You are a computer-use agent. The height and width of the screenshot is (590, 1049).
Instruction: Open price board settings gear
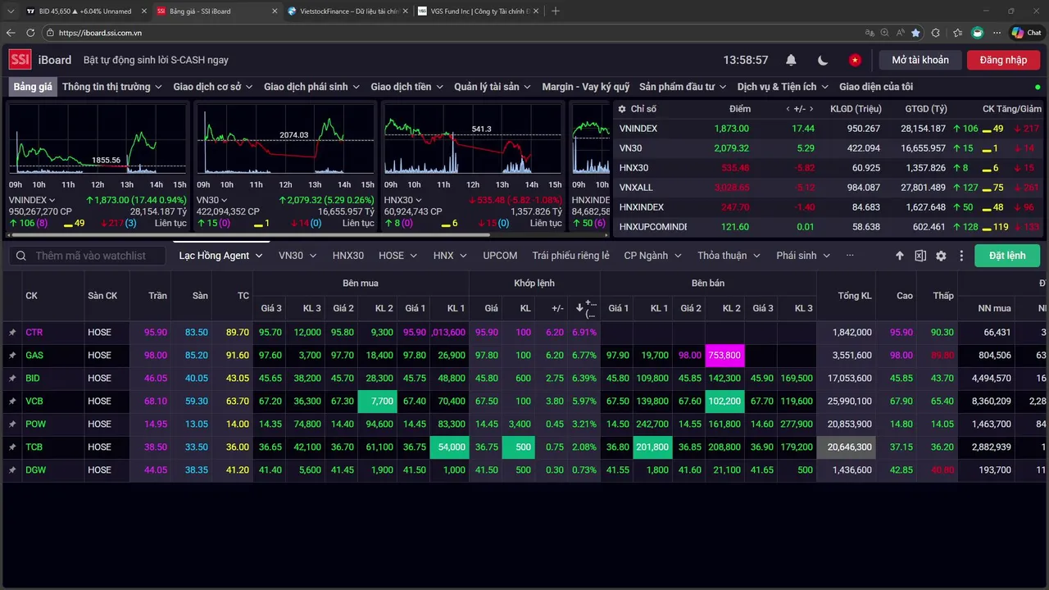click(941, 256)
